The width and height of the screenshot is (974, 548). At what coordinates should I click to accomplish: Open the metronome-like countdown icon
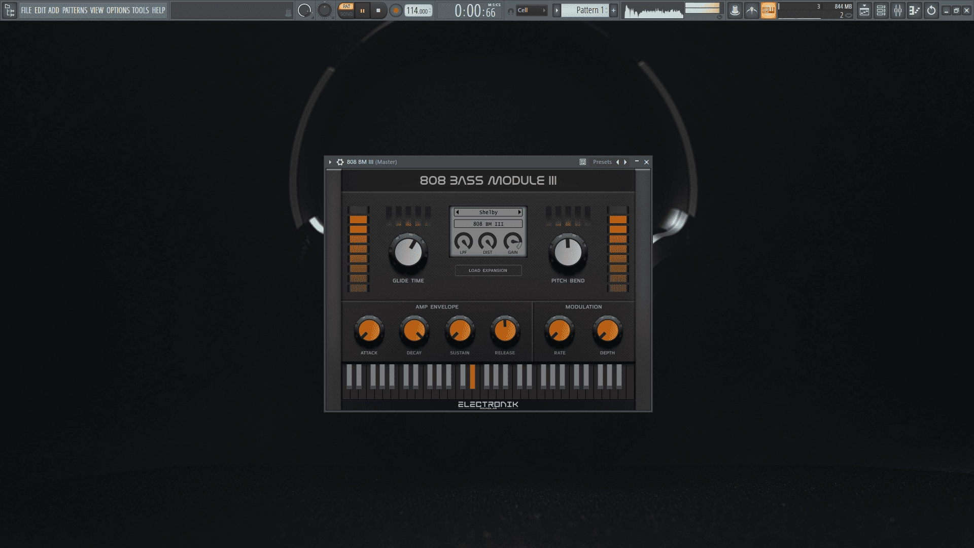coord(752,10)
